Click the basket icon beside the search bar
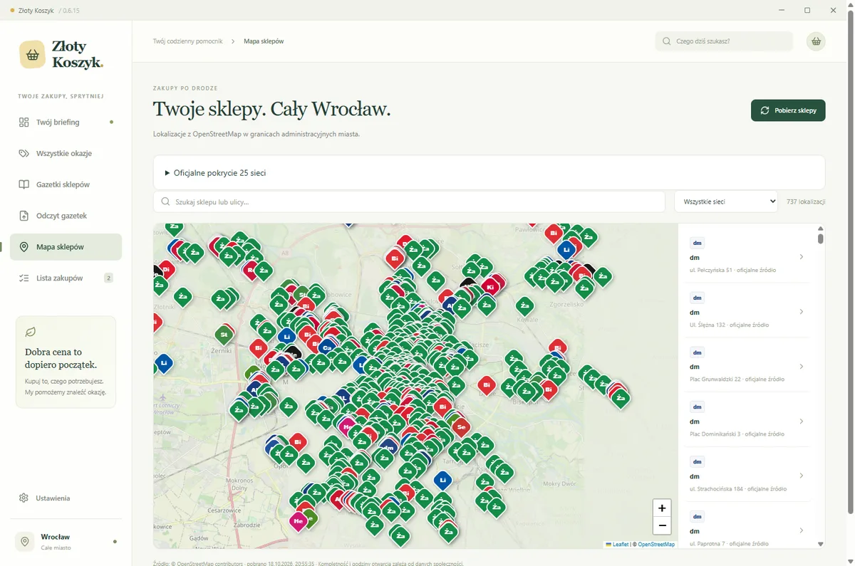This screenshot has height=566, width=855. 816,41
